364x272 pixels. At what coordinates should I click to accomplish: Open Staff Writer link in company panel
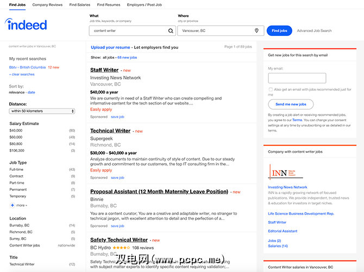(277, 222)
